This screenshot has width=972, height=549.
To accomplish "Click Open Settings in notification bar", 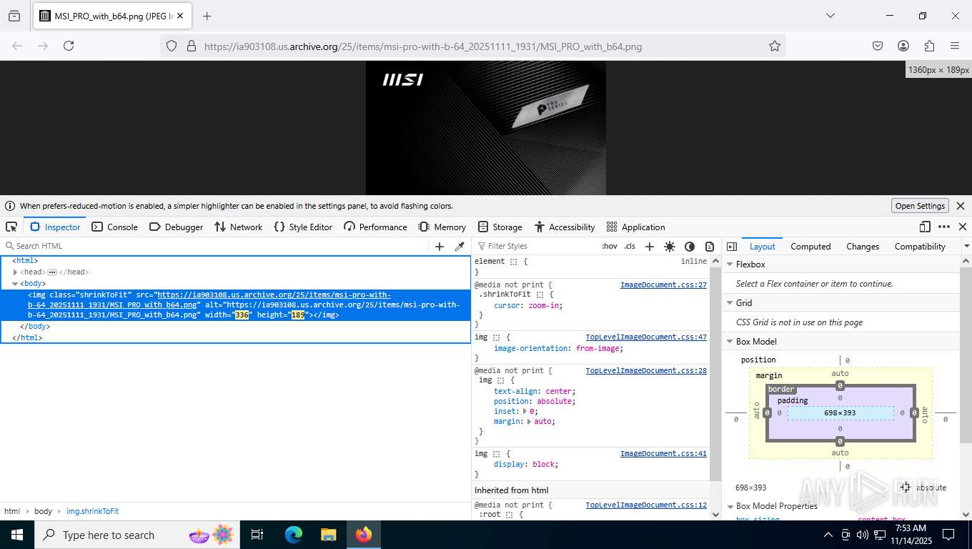I will (920, 206).
